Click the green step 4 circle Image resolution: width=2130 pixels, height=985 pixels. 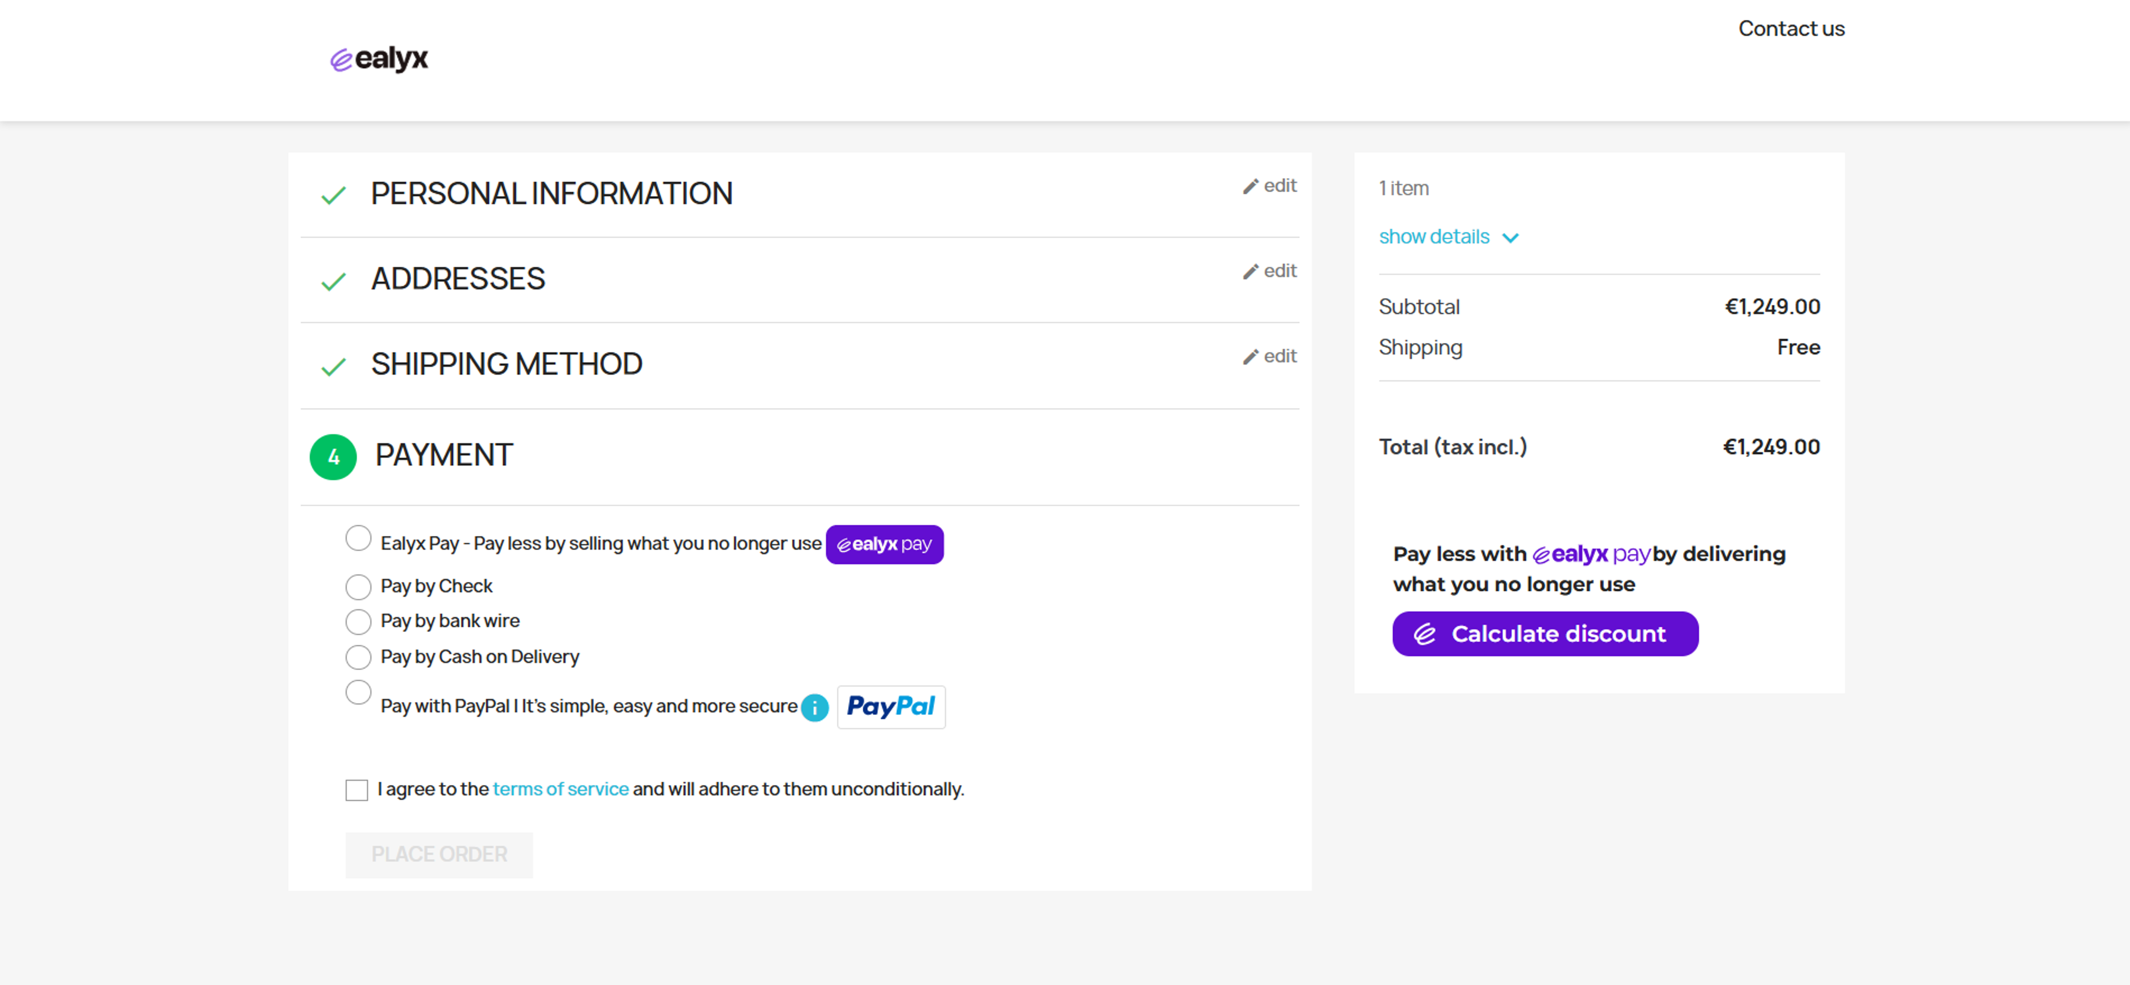pyautogui.click(x=333, y=456)
